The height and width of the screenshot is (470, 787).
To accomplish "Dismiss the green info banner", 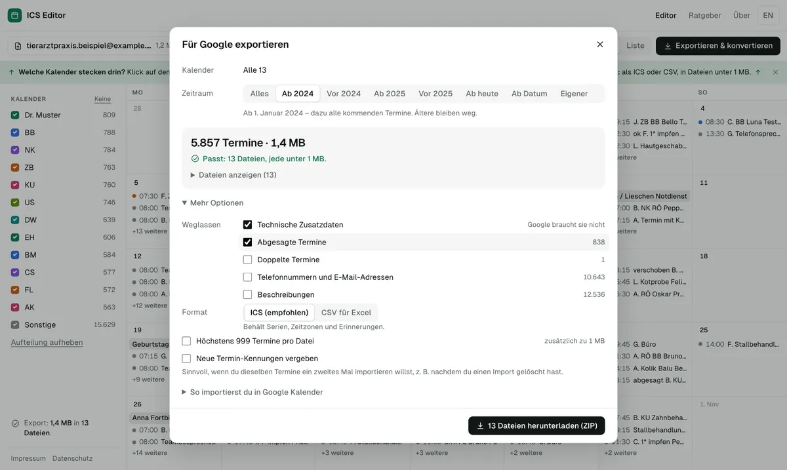I will [775, 72].
